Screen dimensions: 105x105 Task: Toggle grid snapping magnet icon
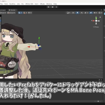point(24,13)
